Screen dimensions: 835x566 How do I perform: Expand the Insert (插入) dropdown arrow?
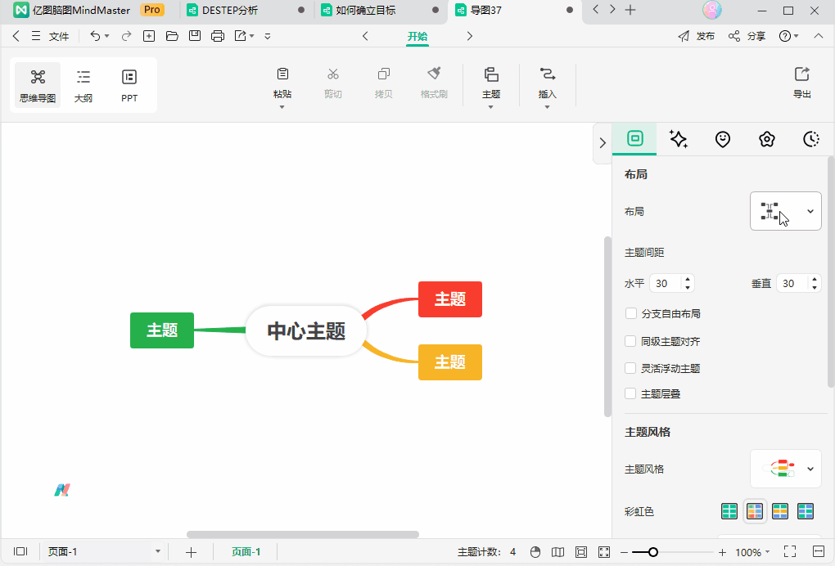(x=547, y=107)
